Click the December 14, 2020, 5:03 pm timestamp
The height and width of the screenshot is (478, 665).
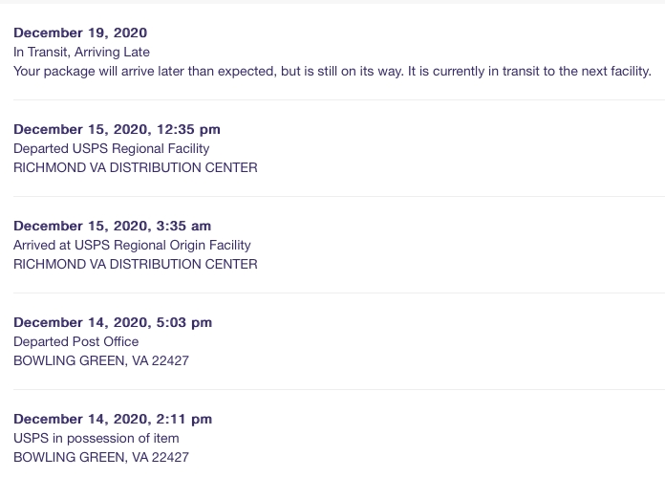point(113,322)
